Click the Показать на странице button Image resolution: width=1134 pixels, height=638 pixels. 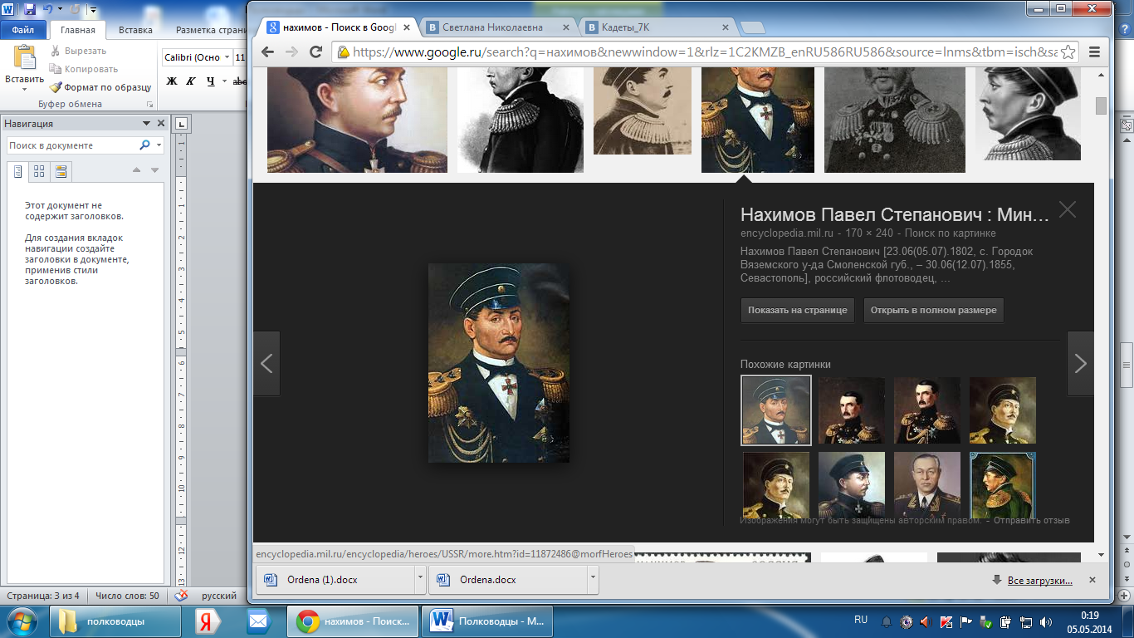pyautogui.click(x=797, y=310)
